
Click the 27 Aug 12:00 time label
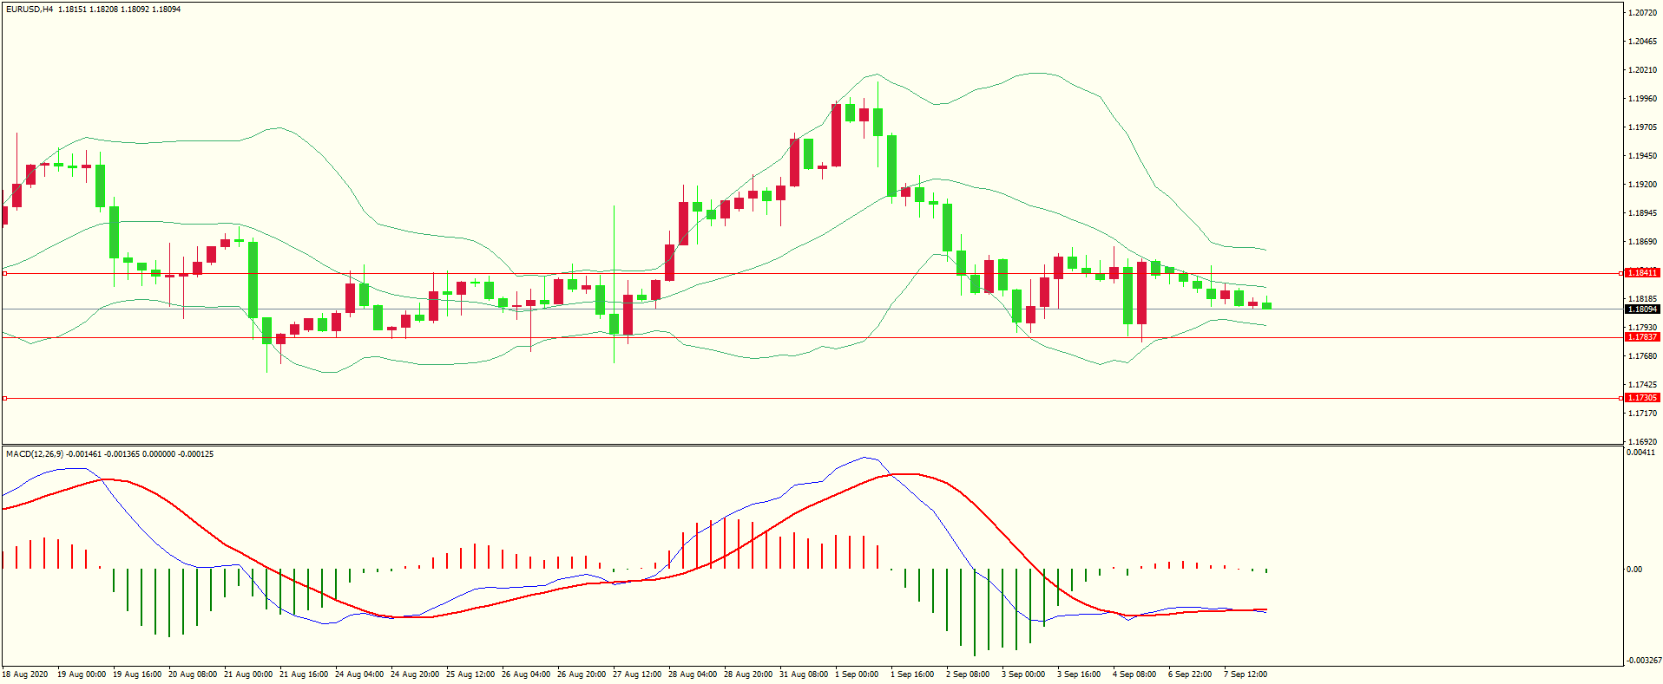pyautogui.click(x=637, y=674)
